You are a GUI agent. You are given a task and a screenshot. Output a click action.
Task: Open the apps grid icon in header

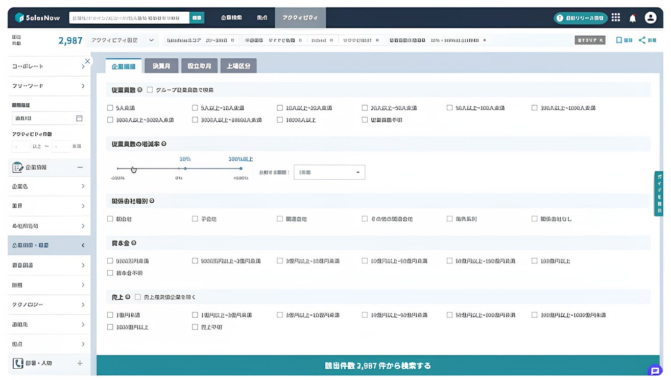[x=616, y=17]
